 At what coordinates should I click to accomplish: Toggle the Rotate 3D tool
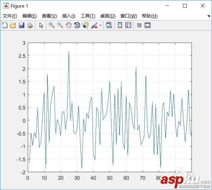[77, 25]
